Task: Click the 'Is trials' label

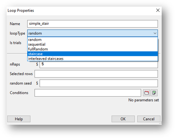Action: tap(16, 43)
